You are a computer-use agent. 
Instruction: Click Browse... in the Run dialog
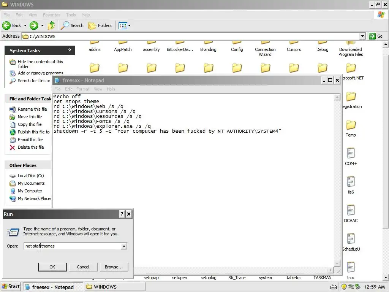tap(114, 267)
